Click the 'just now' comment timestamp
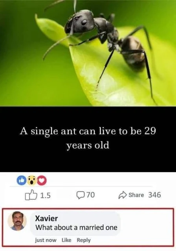Screen dimensions: 176x251 click(46, 240)
